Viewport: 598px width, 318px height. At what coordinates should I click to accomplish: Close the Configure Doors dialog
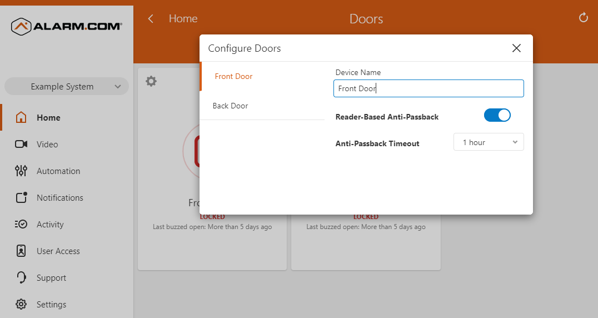coord(516,48)
